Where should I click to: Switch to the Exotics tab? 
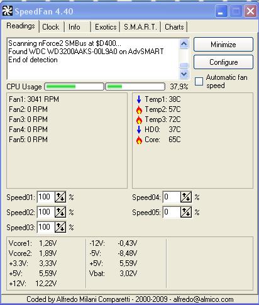coord(106,27)
